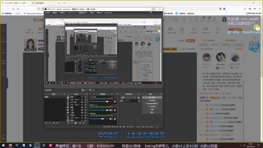Open the 文件(F) menu in OBS
This screenshot has height=148, width=263.
point(48,13)
